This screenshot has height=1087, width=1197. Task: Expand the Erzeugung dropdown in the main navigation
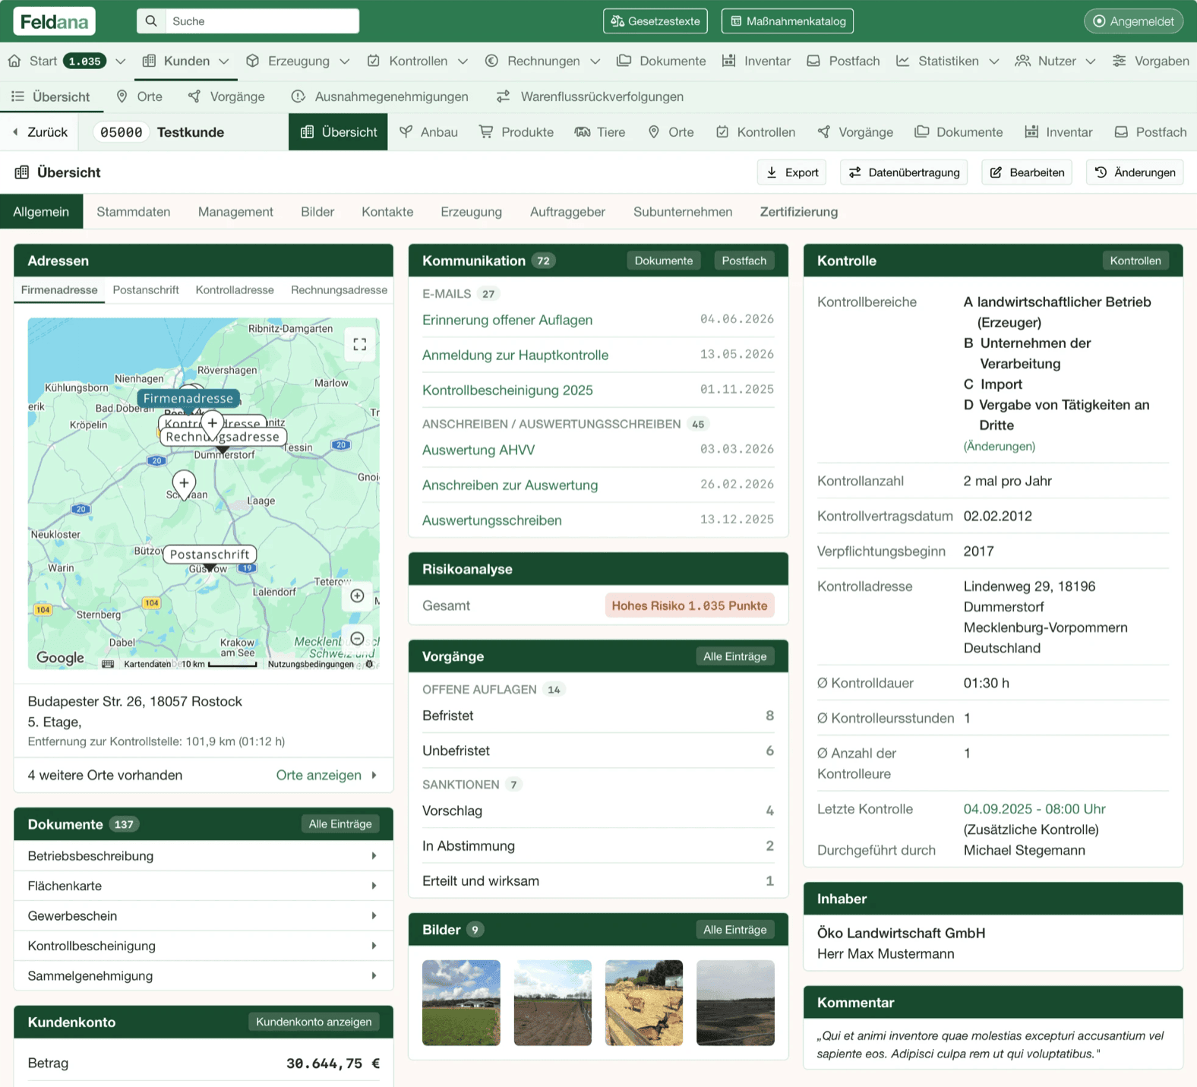345,62
